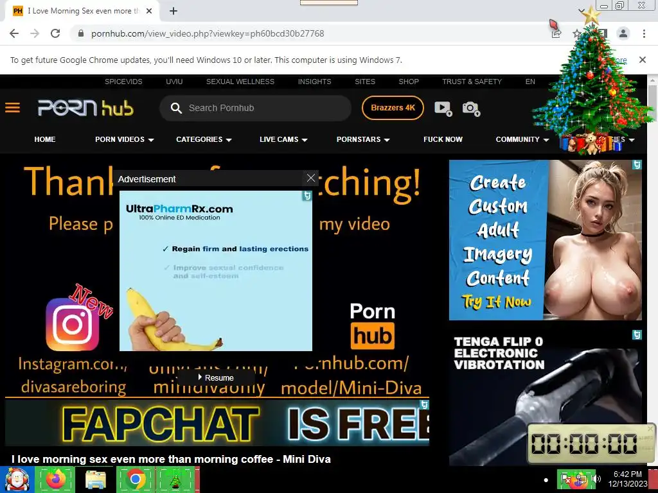Click the magnifier search icon
Image resolution: width=658 pixels, height=493 pixels.
(176, 108)
